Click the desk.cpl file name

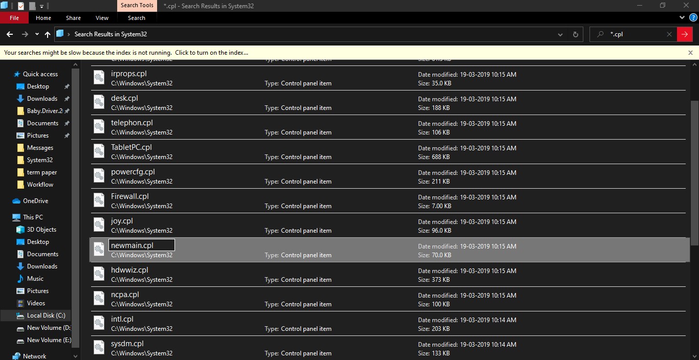tap(124, 98)
